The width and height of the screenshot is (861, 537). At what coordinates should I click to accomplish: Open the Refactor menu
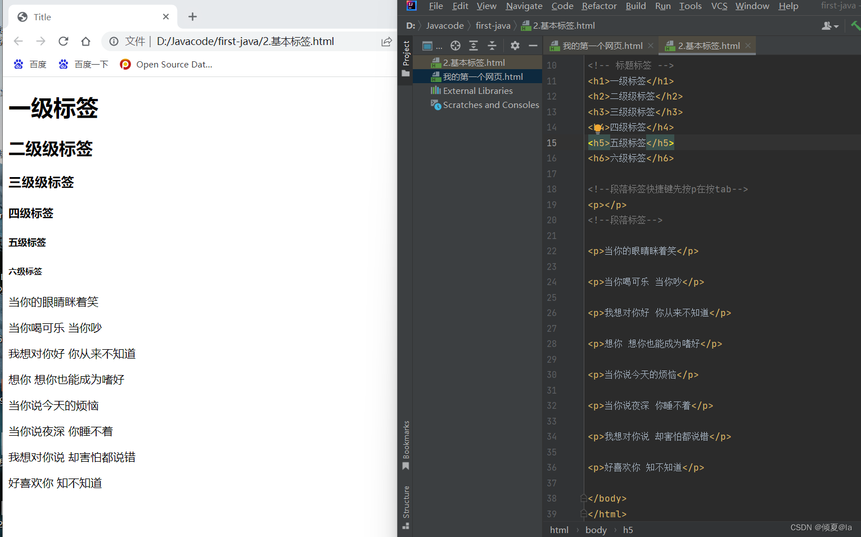pos(599,6)
